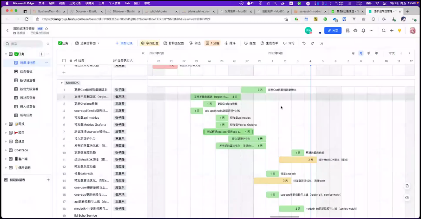This screenshot has height=219, width=421.
Task: Toggle the select-all checkbox in table header
Action: [64, 60]
